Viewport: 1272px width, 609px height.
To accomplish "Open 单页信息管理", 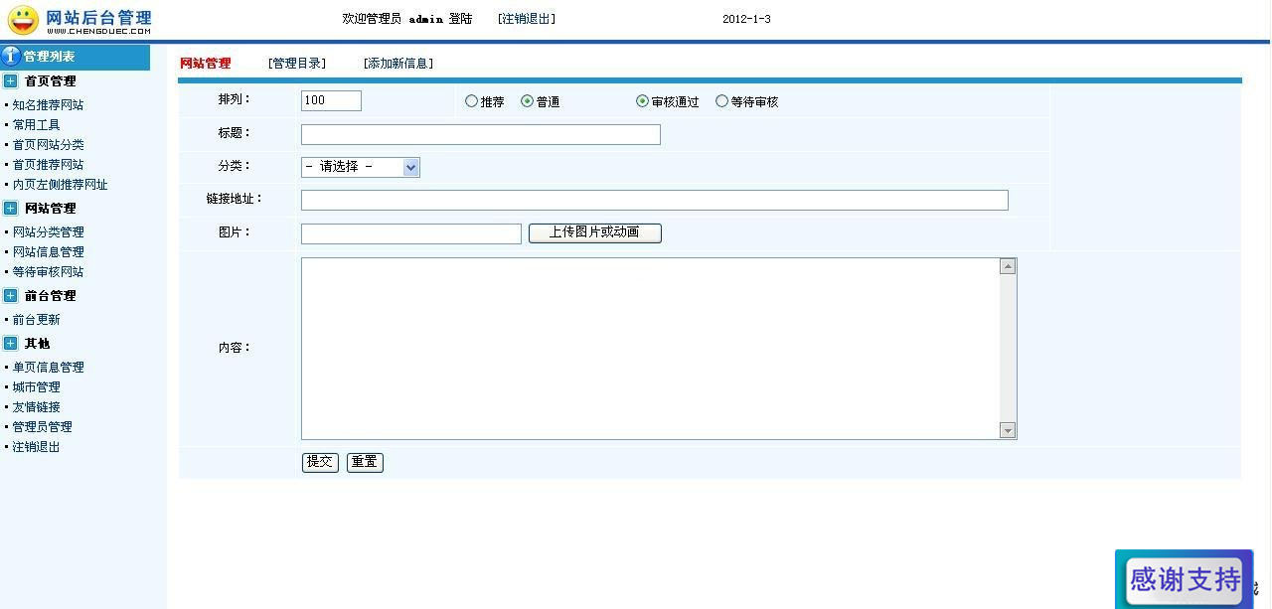I will point(48,368).
